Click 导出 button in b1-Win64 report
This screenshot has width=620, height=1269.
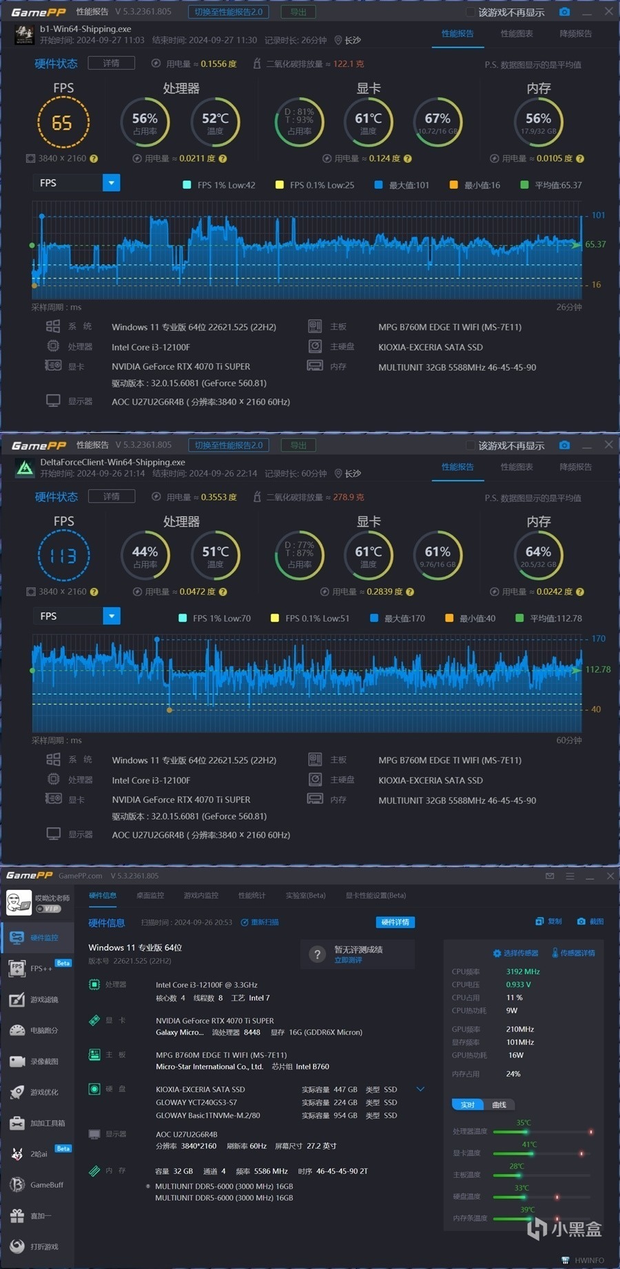coord(298,12)
